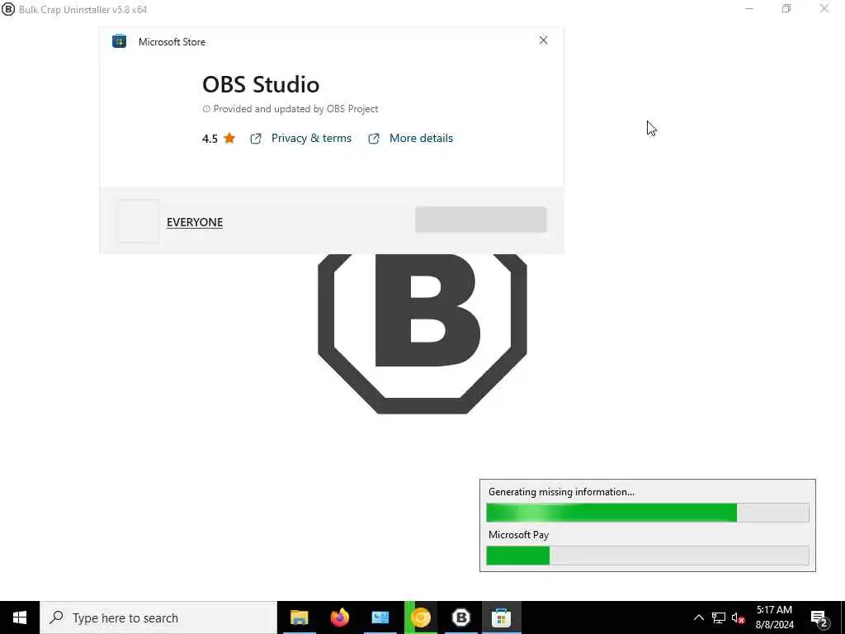Click the network tray icon
Image resolution: width=845 pixels, height=634 pixels.
point(719,617)
